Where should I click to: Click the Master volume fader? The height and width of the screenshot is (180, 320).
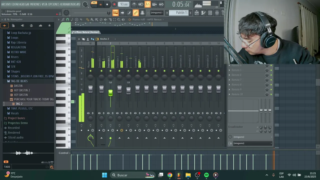pos(90,89)
